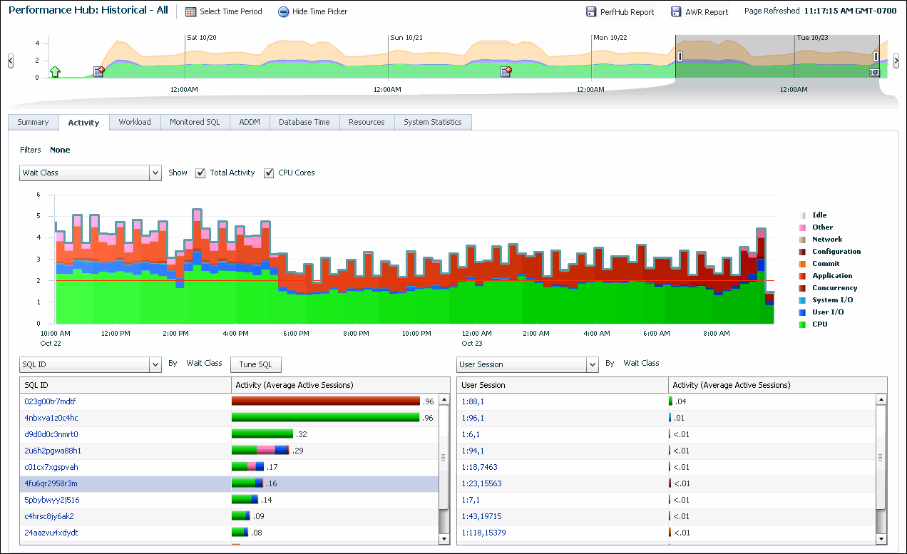
Task: Click the Hide Time Picker icon
Action: (283, 12)
